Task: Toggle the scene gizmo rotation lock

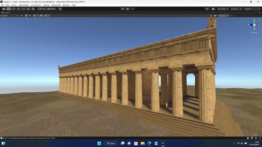Action: click(260, 20)
